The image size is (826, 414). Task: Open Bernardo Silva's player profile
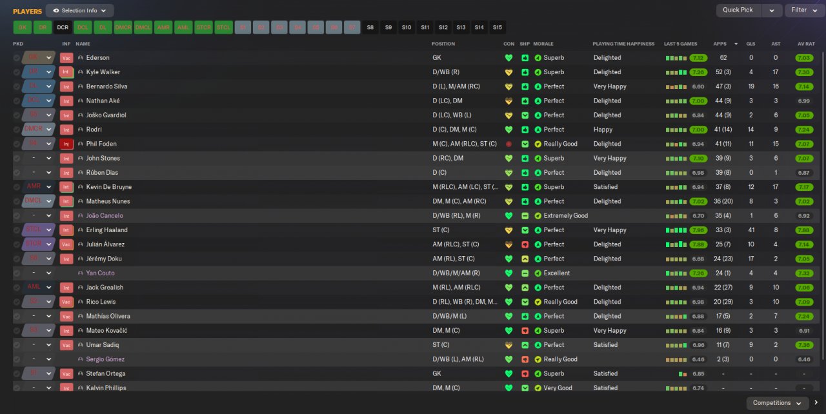pos(106,86)
